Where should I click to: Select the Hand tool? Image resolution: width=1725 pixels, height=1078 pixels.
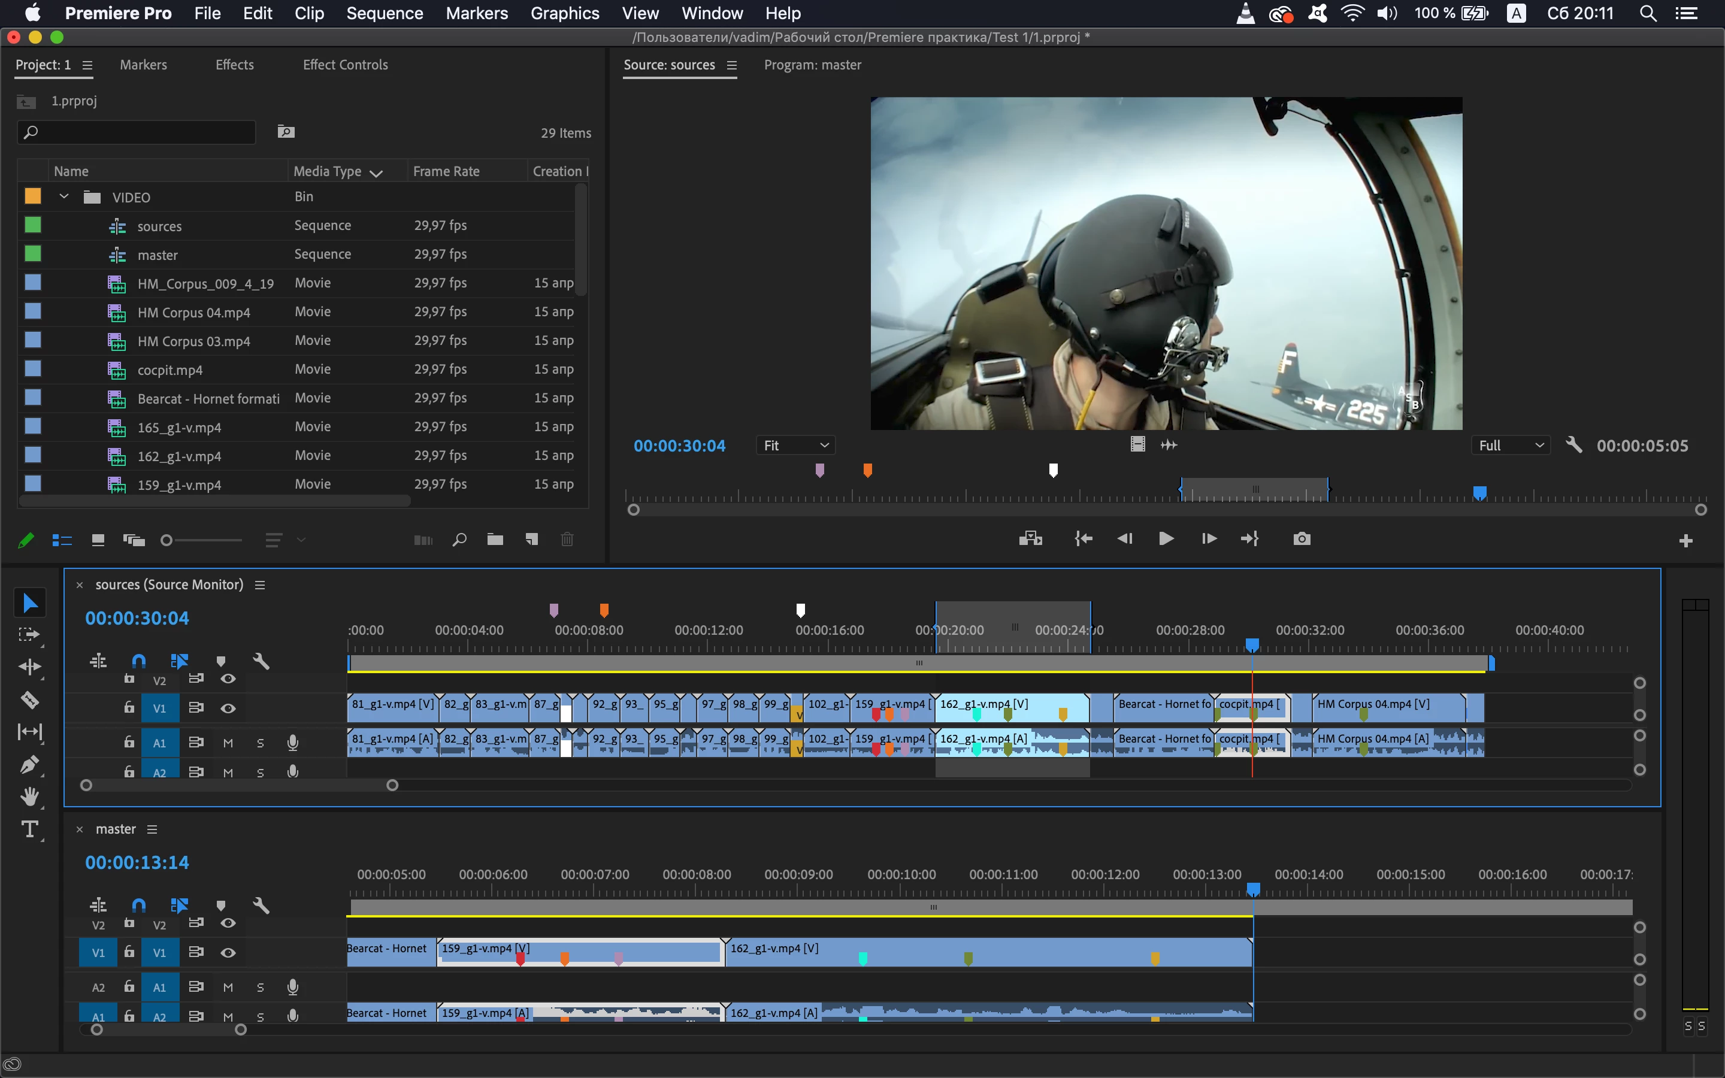click(29, 797)
